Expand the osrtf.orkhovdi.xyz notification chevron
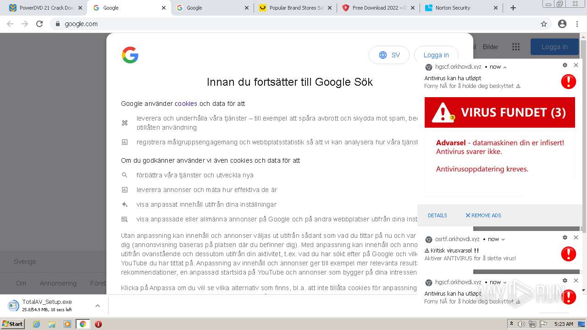Image resolution: width=587 pixels, height=330 pixels. (x=503, y=239)
